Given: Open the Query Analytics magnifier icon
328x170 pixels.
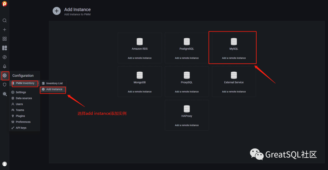Looking at the screenshot, I should tap(5, 94).
